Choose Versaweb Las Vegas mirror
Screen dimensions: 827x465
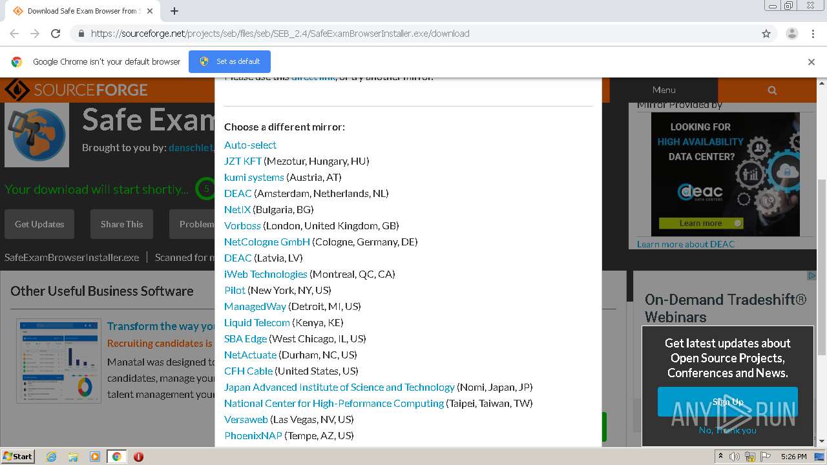point(246,419)
